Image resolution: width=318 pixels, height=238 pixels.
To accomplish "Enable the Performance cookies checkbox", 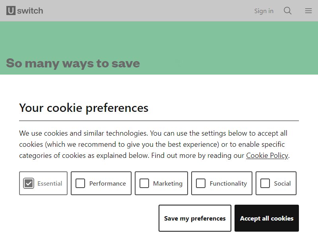I will (x=80, y=183).
